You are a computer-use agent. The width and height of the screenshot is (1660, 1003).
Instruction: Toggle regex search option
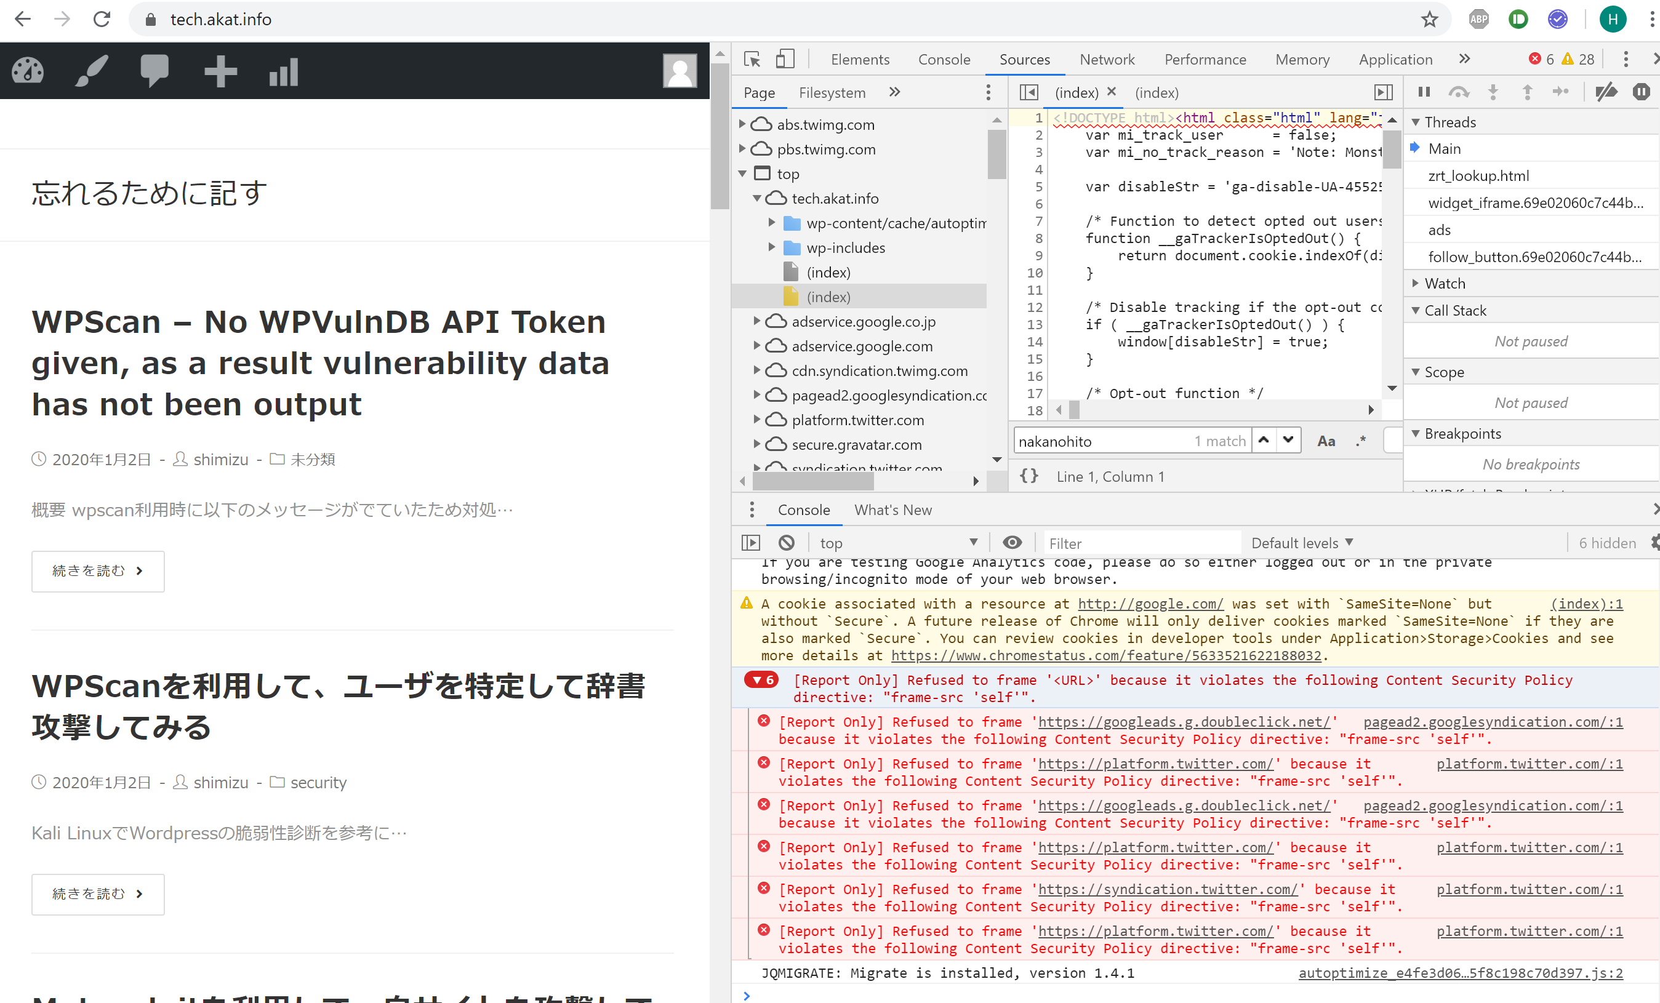click(x=1360, y=441)
